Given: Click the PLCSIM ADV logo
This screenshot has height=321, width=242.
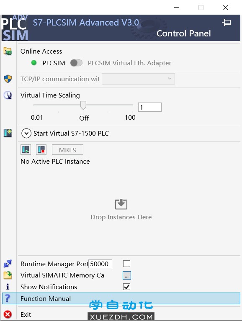Looking at the screenshot, I should pos(15,28).
